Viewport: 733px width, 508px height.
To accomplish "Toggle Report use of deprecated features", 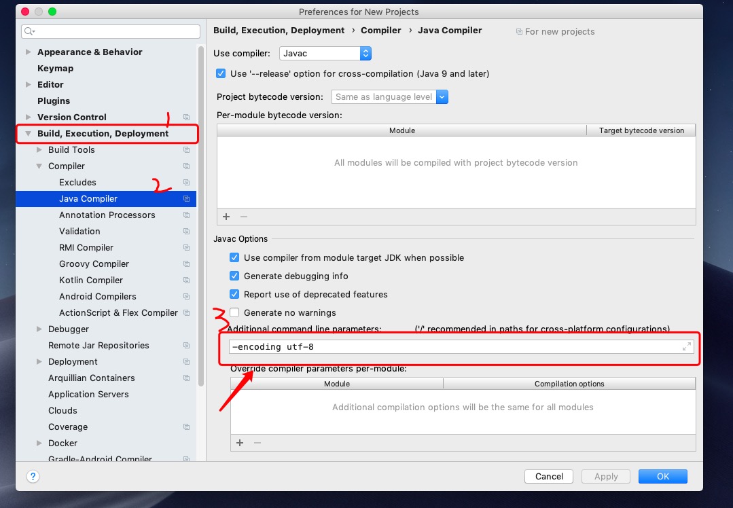I will click(x=234, y=295).
